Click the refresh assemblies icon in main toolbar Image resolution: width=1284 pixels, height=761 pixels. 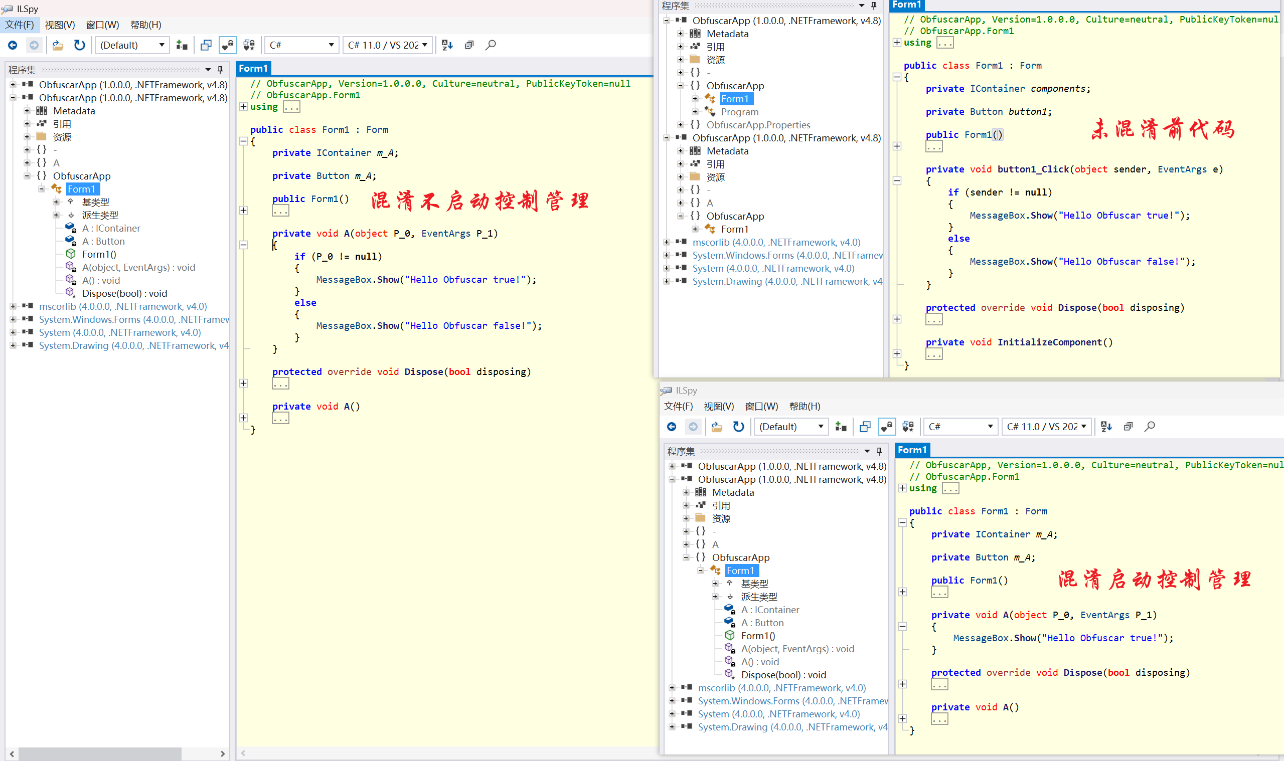(x=79, y=45)
